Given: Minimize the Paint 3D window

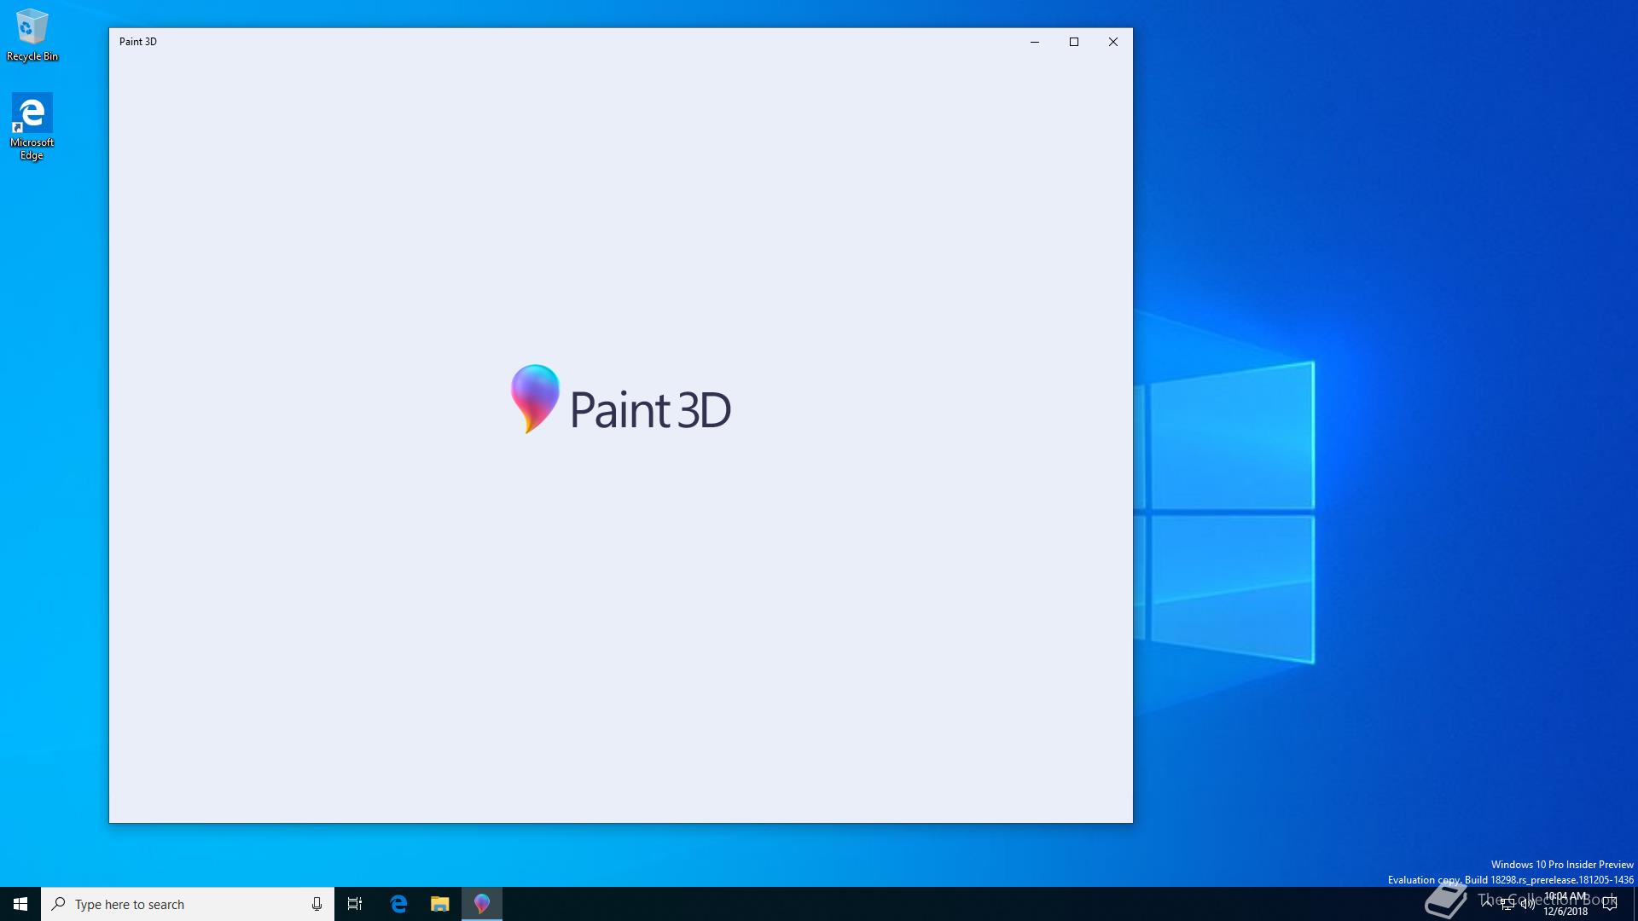Looking at the screenshot, I should coord(1035,42).
